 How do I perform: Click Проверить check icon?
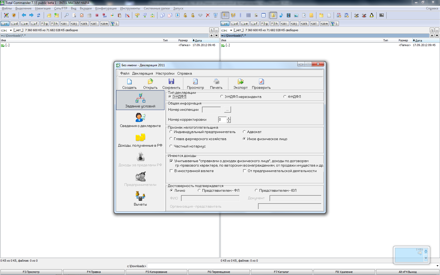(261, 81)
